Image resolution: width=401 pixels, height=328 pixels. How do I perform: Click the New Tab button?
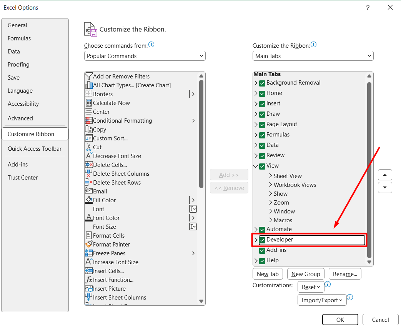[x=268, y=274]
